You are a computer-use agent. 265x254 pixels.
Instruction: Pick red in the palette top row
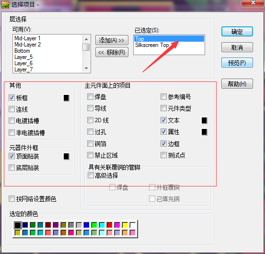tap(110, 225)
